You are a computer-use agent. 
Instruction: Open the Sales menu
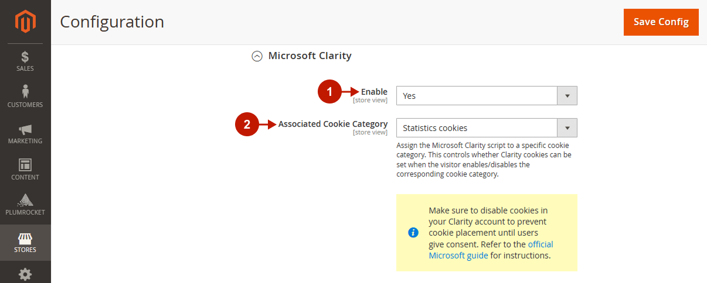(25, 61)
